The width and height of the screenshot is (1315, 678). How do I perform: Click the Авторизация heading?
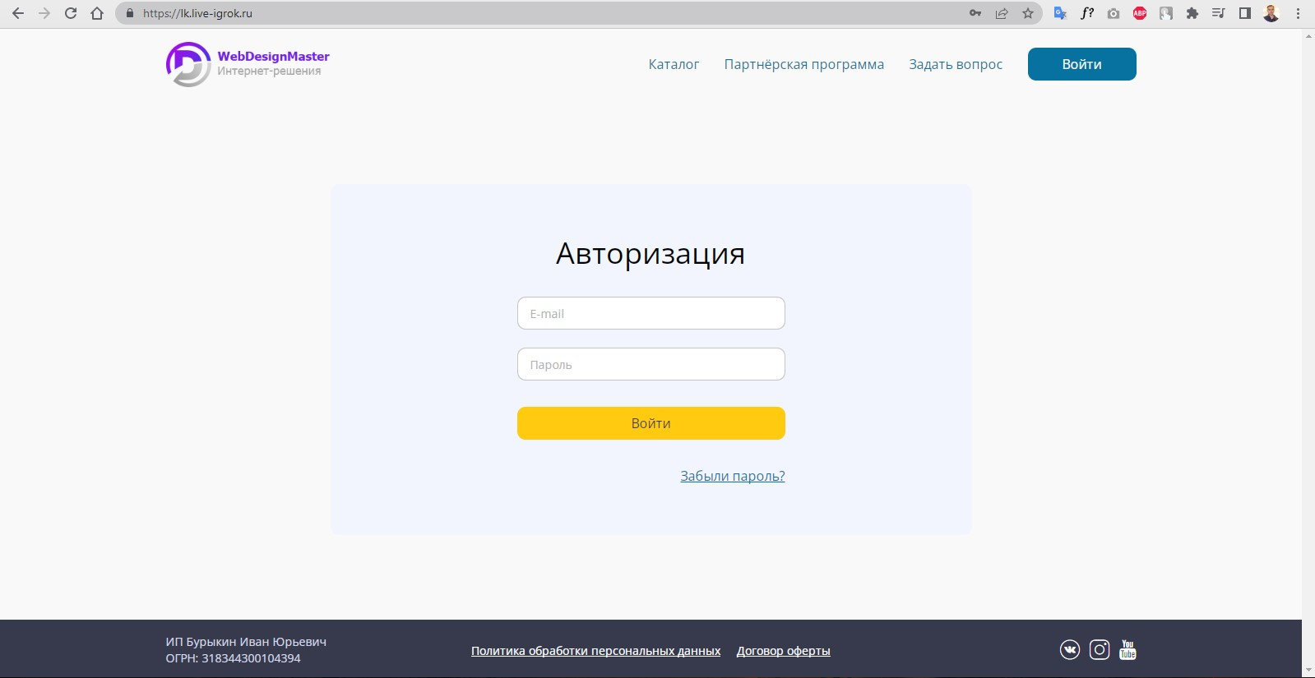tap(651, 254)
